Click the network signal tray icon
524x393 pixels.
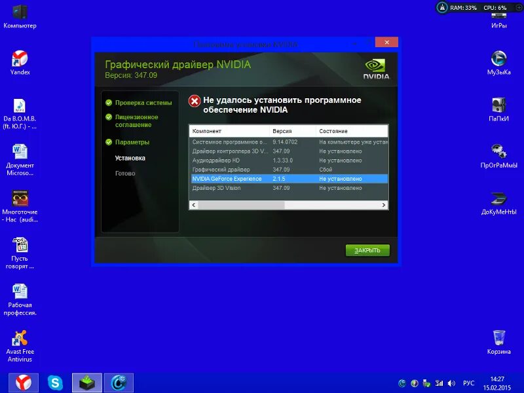[x=439, y=383]
